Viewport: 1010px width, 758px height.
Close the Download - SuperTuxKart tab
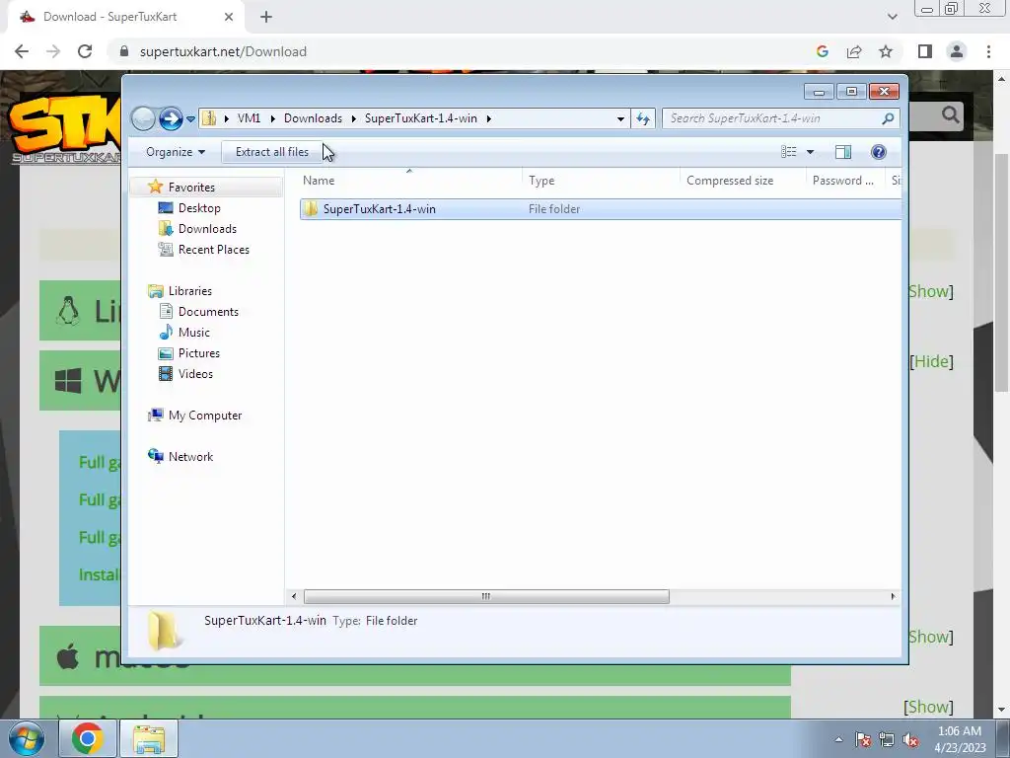tap(228, 17)
